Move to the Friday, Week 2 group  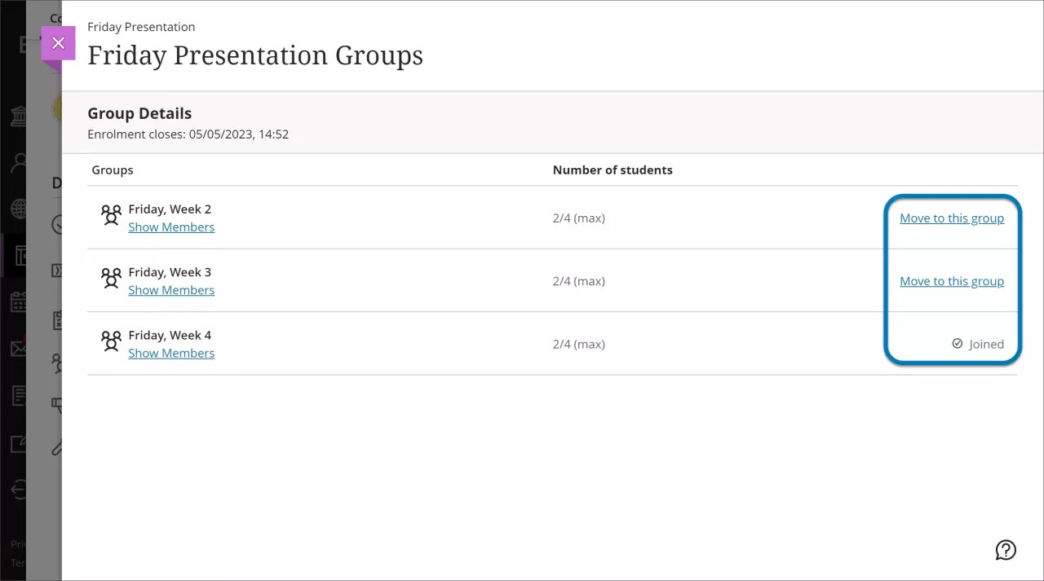coord(951,218)
